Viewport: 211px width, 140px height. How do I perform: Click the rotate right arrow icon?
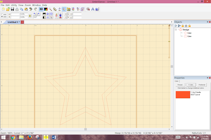point(38,14)
